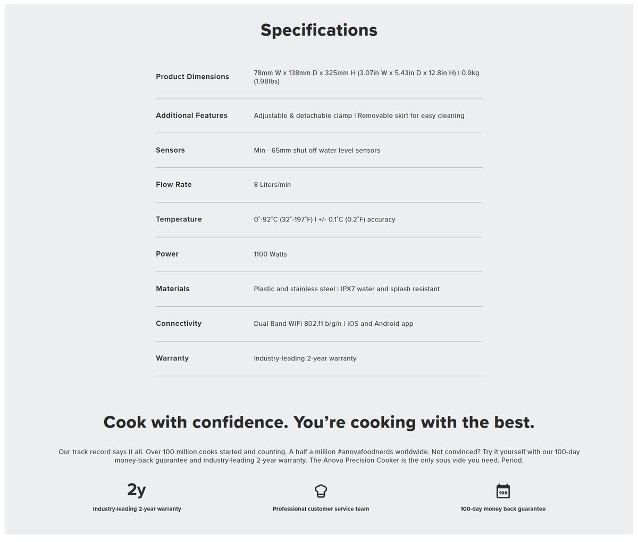Screen dimensions: 638x542
Task: Click the 100-day calendar icon
Action: [503, 491]
